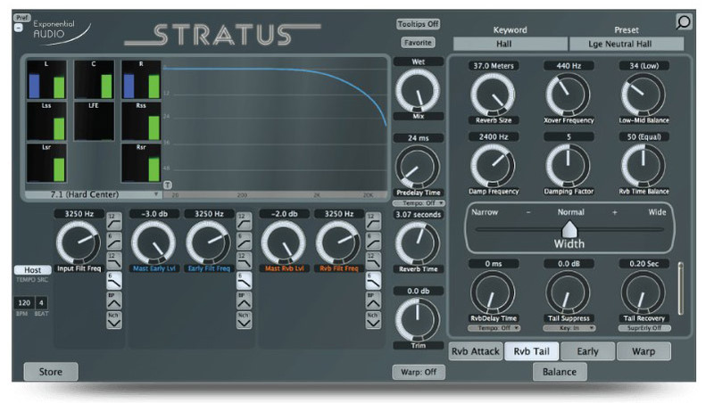The image size is (714, 403).
Task: Click the Store button
Action: (51, 372)
